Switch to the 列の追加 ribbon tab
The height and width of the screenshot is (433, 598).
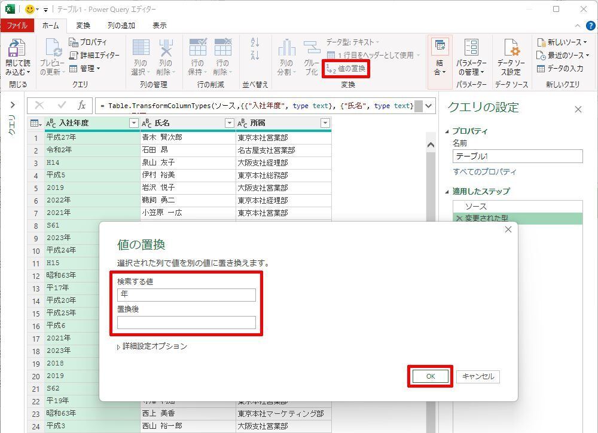click(x=121, y=26)
